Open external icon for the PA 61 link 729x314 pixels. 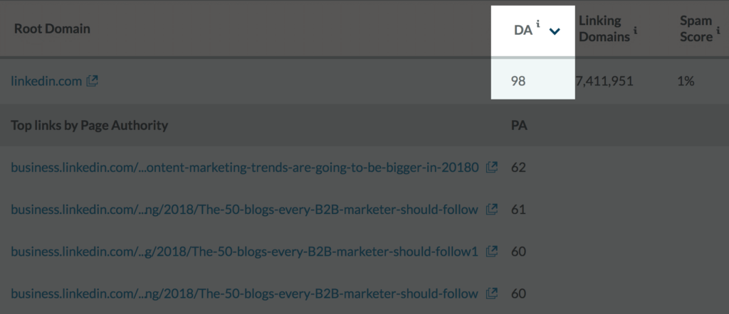pos(491,210)
